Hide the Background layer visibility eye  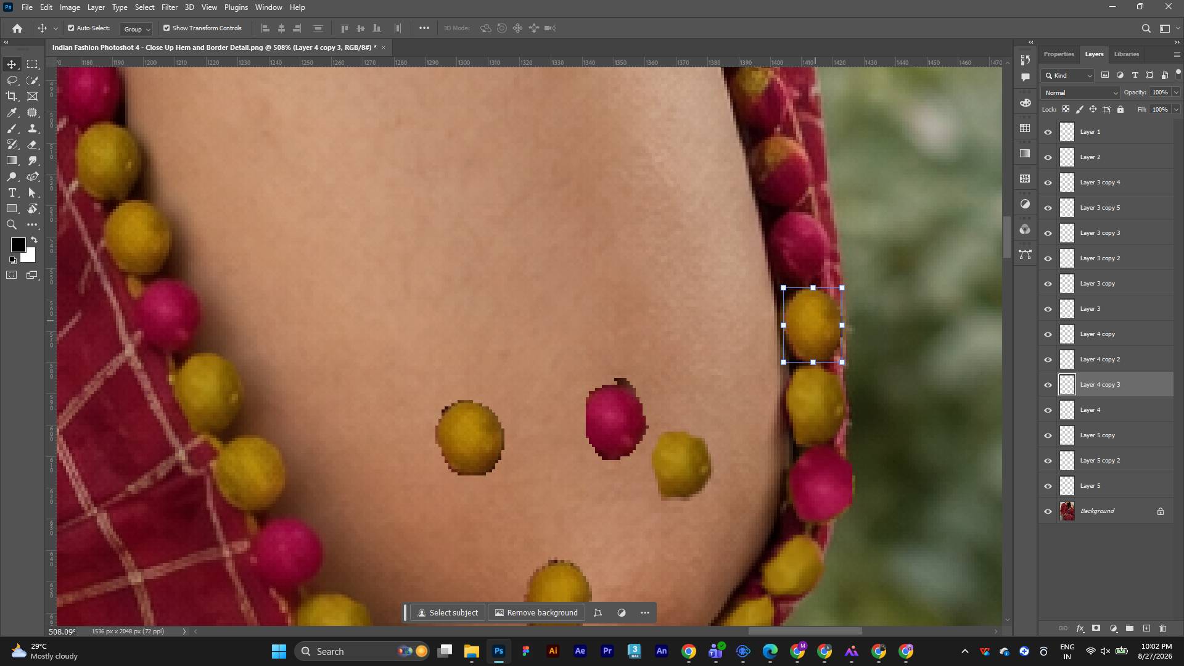1048,511
